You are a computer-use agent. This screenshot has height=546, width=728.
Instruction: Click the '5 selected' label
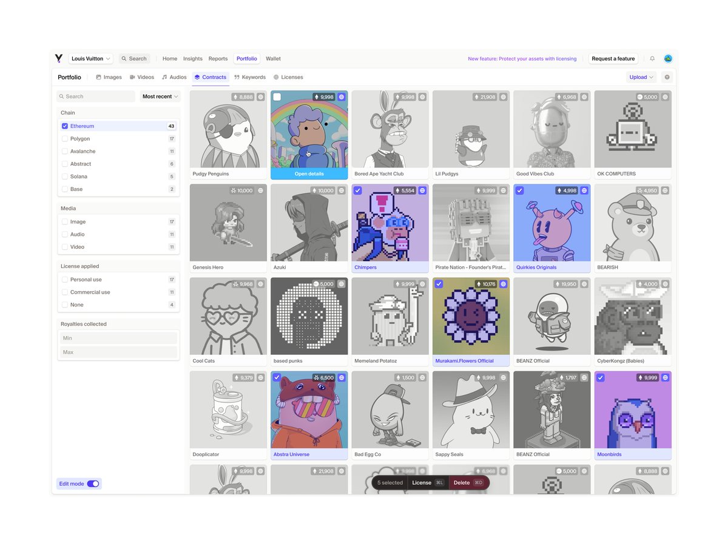point(390,483)
